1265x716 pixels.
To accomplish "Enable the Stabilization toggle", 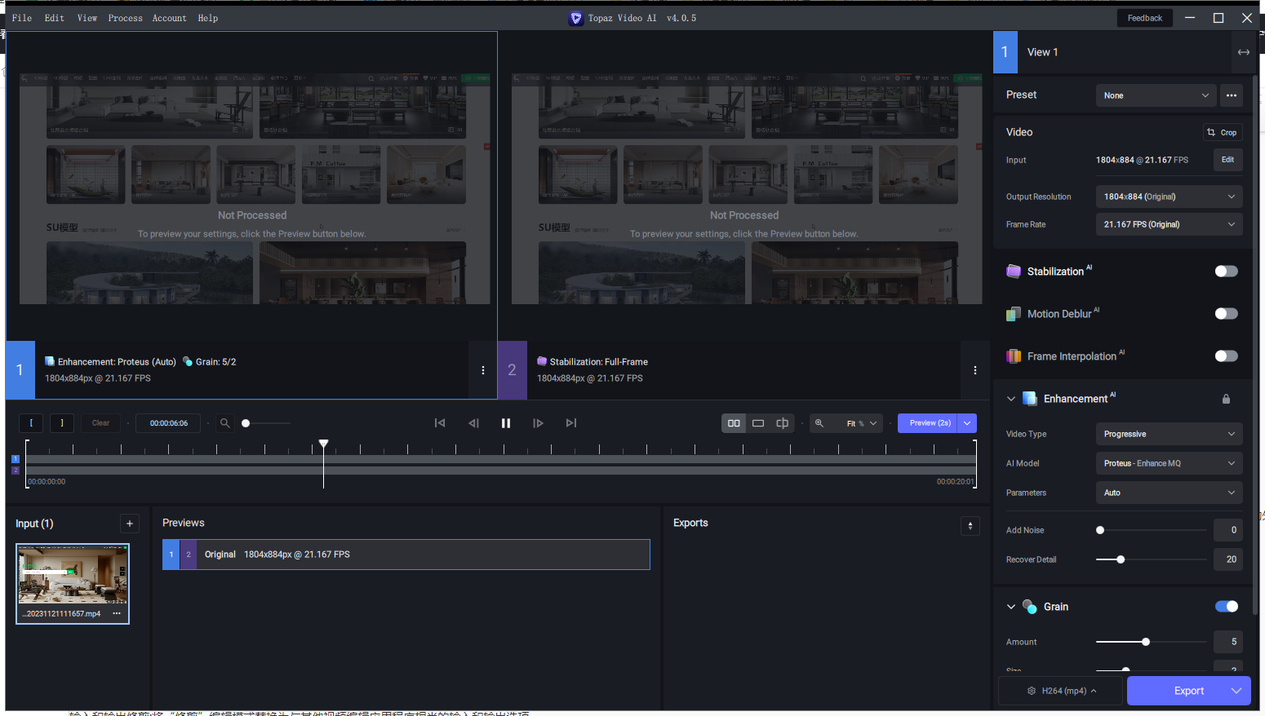I will (1226, 272).
